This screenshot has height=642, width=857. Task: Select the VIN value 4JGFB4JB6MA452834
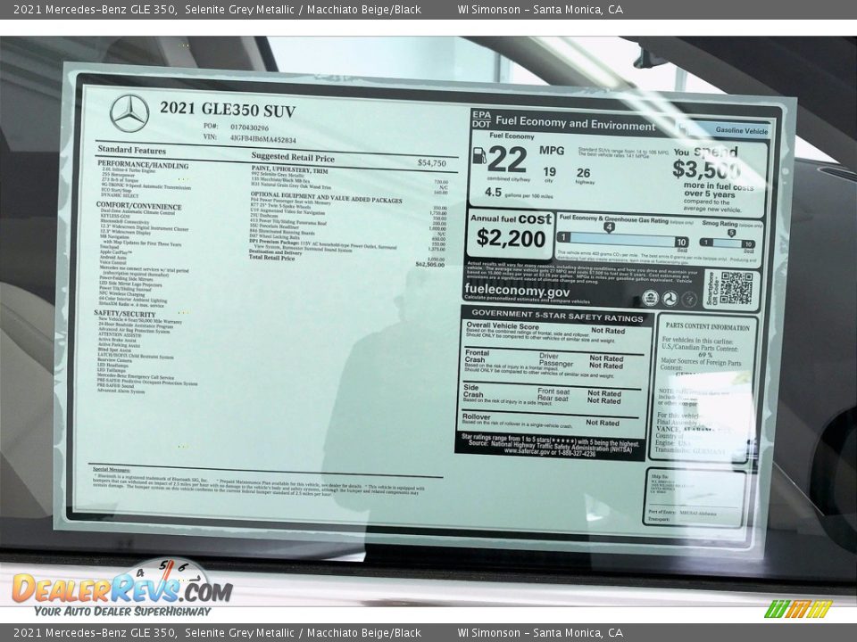coord(262,139)
